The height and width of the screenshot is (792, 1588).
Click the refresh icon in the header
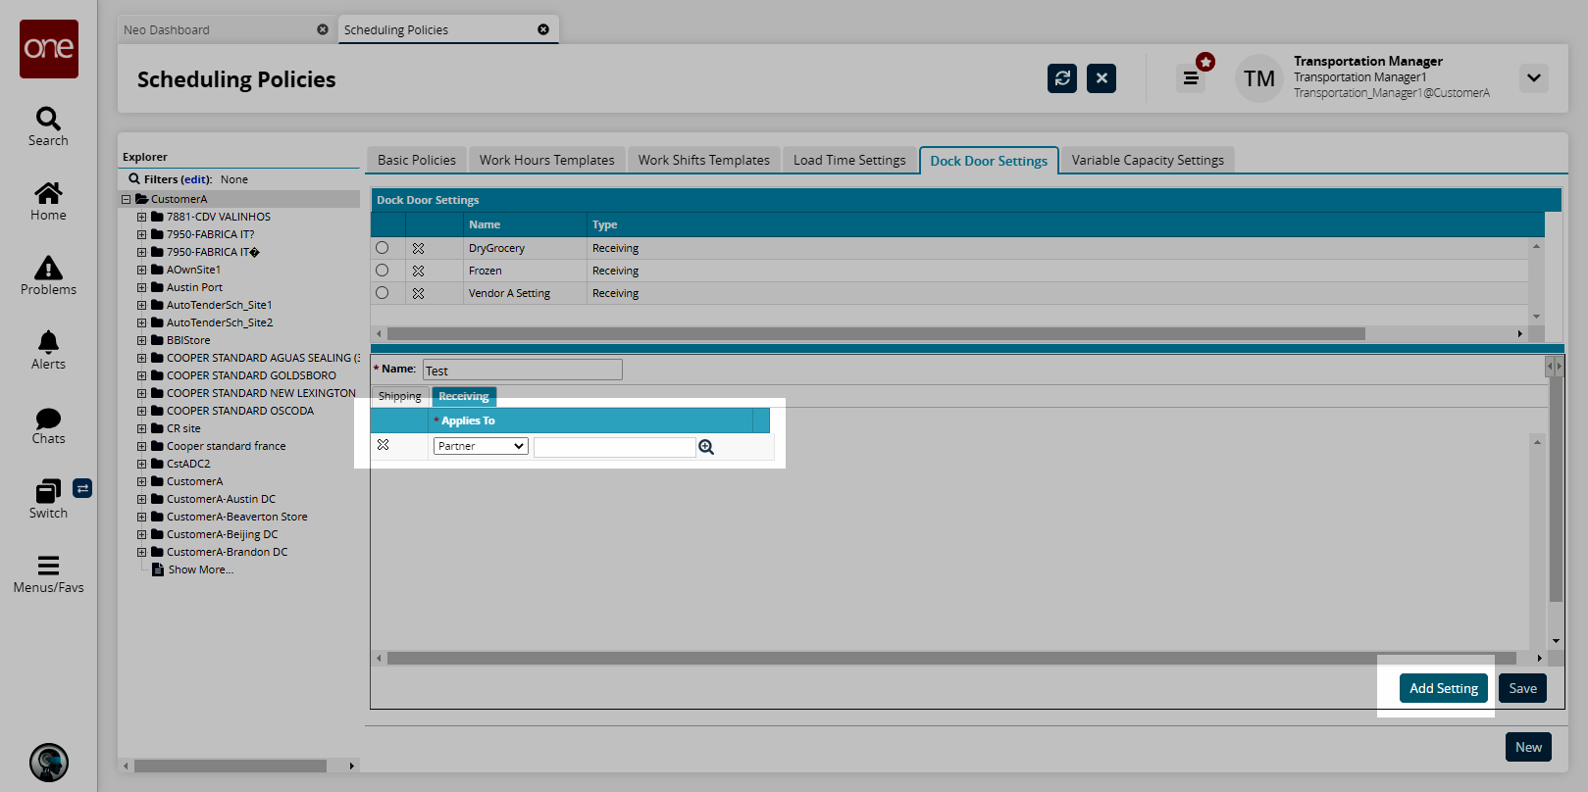point(1061,78)
